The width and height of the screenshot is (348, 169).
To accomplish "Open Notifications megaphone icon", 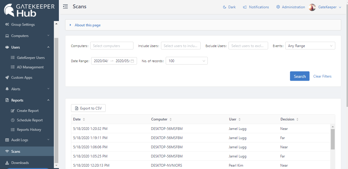I will pyautogui.click(x=245, y=7).
